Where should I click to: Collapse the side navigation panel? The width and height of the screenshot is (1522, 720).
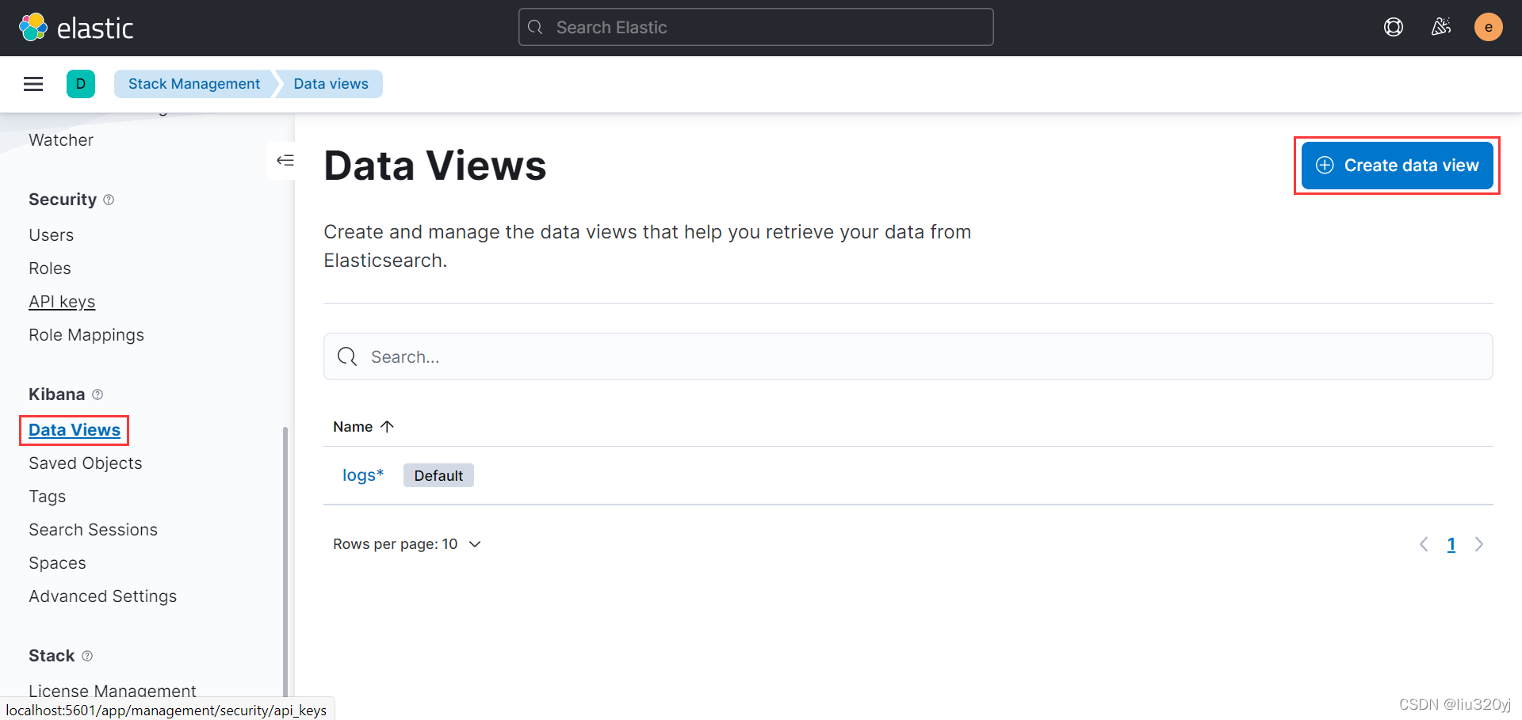pos(285,160)
